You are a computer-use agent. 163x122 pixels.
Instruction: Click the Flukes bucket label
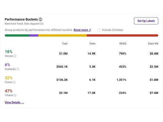(9, 82)
